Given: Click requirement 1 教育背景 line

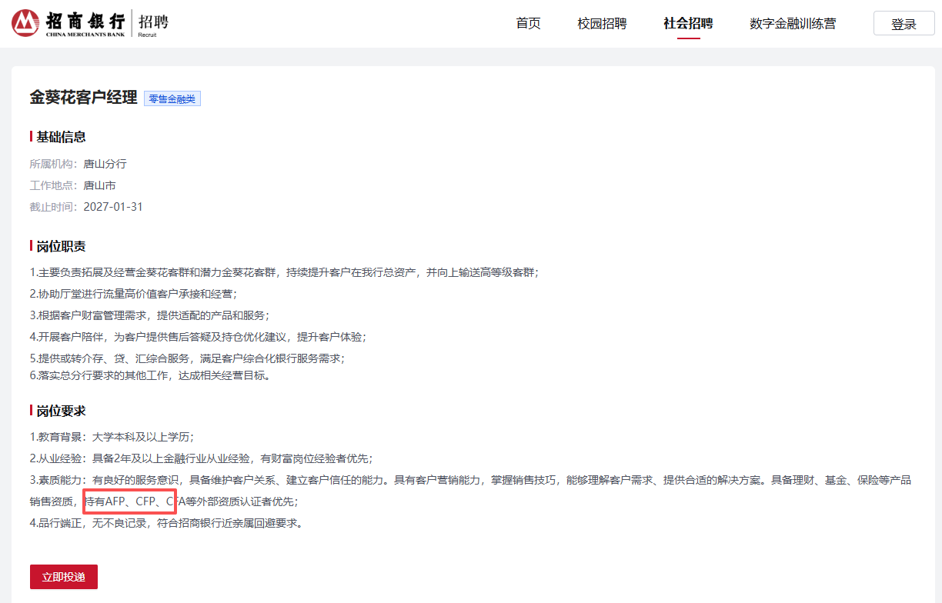Looking at the screenshot, I should coord(112,437).
